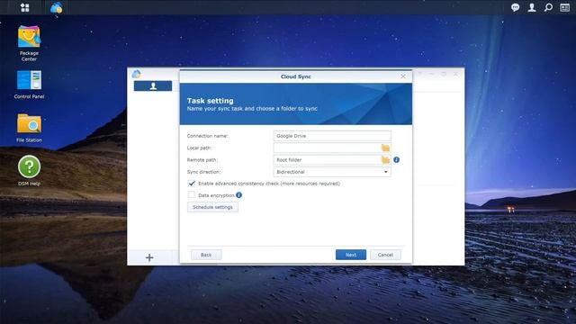Screen dimensions: 576x324
Task: Open Control Panel desktop icon
Action: pos(29,85)
